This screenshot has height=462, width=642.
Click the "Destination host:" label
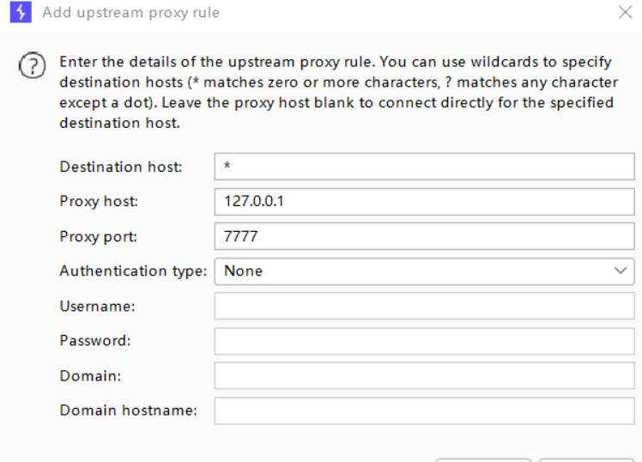[x=121, y=167]
